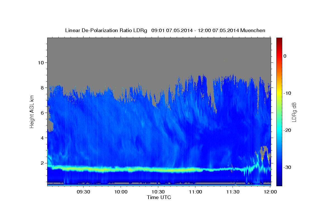Click the "Time UTC" axis label
The height and width of the screenshot is (223, 335).
159,197
